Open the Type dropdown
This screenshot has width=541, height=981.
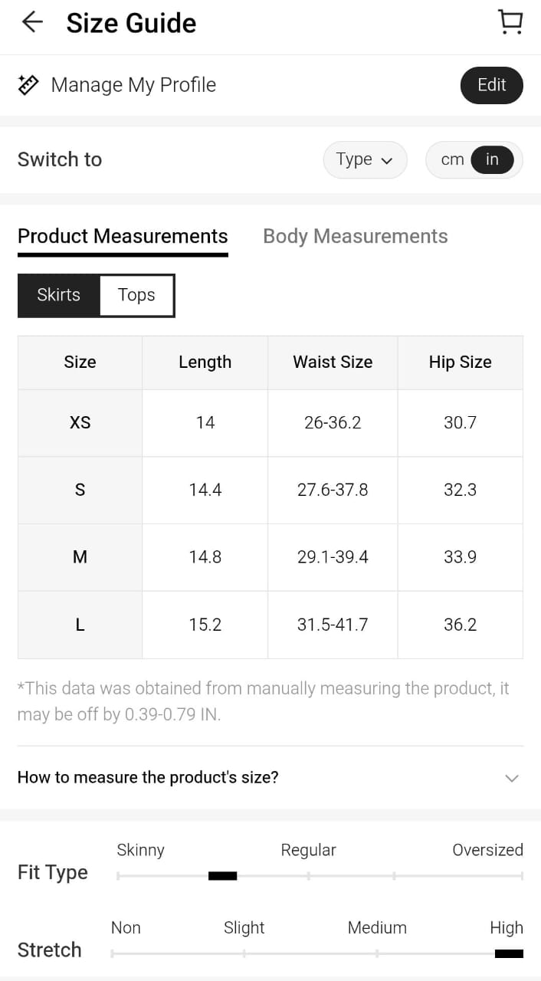pos(365,159)
